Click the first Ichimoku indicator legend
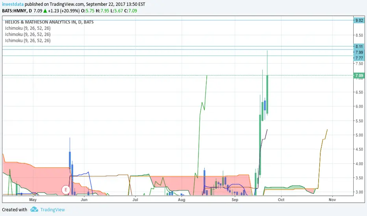Viewport: 367px width, 216px height. coord(28,28)
